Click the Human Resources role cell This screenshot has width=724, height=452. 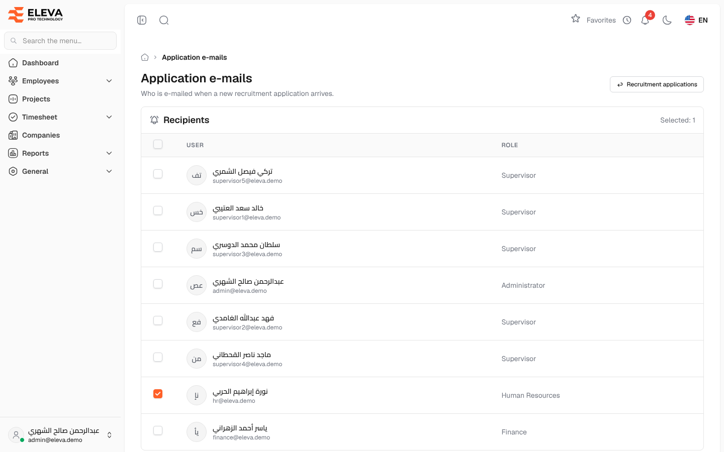click(x=530, y=395)
